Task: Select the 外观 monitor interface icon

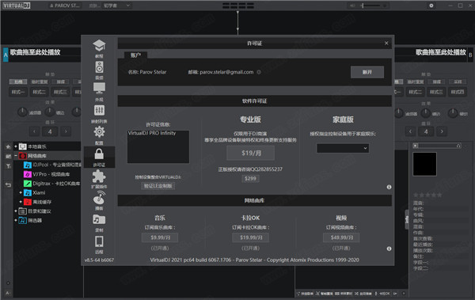Action: [x=99, y=92]
